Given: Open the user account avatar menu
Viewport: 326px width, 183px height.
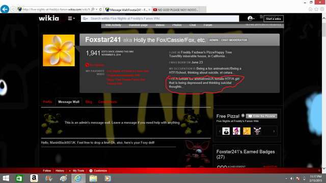Looking at the screenshot, I should coord(251,18).
